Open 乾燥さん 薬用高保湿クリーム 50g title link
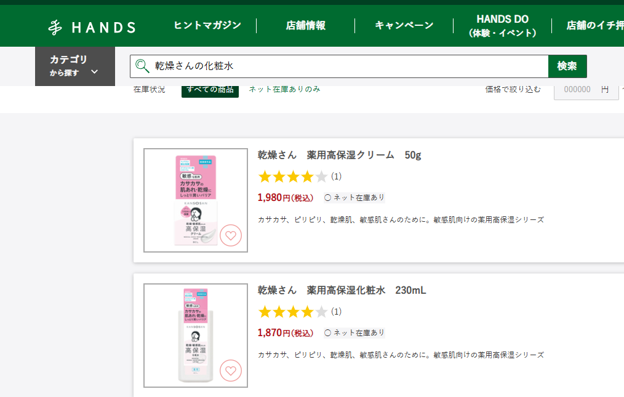This screenshot has height=397, width=624. (x=339, y=155)
